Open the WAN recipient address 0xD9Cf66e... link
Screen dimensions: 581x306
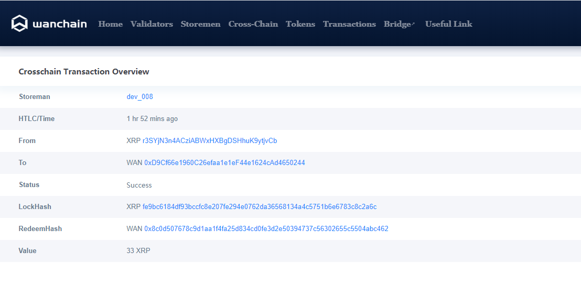click(224, 162)
